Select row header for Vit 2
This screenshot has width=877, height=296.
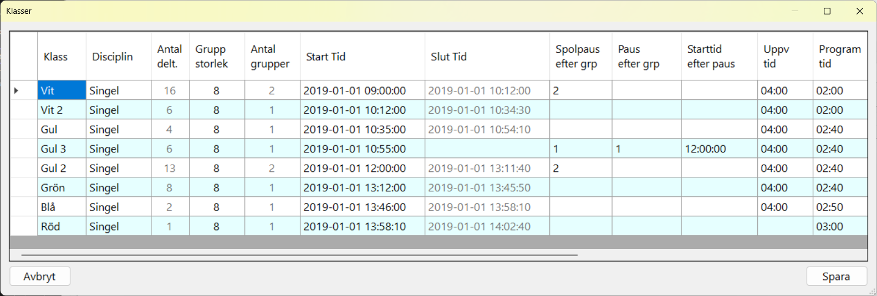point(23,110)
